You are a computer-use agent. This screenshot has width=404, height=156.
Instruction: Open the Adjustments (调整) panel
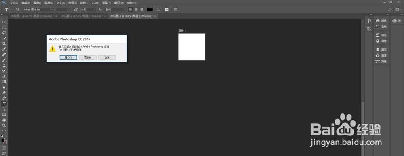[x=381, y=41]
